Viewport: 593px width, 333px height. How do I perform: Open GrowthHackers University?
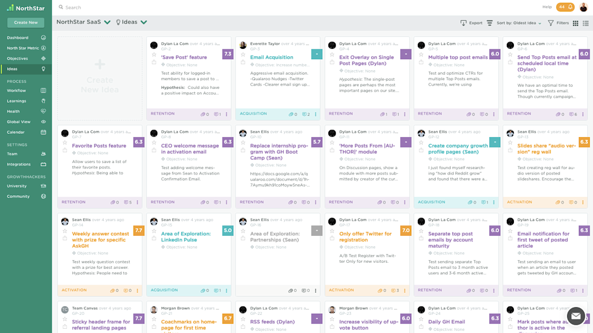tap(26, 186)
